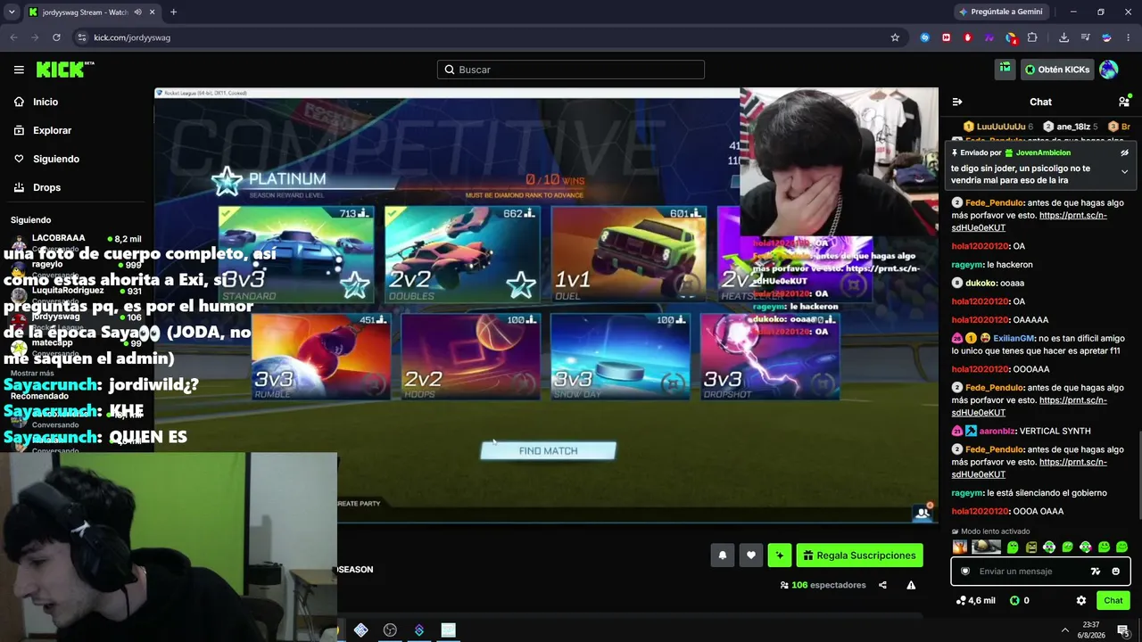Select the angry square-face quick emote
This screenshot has width=1142, height=642.
(1031, 547)
